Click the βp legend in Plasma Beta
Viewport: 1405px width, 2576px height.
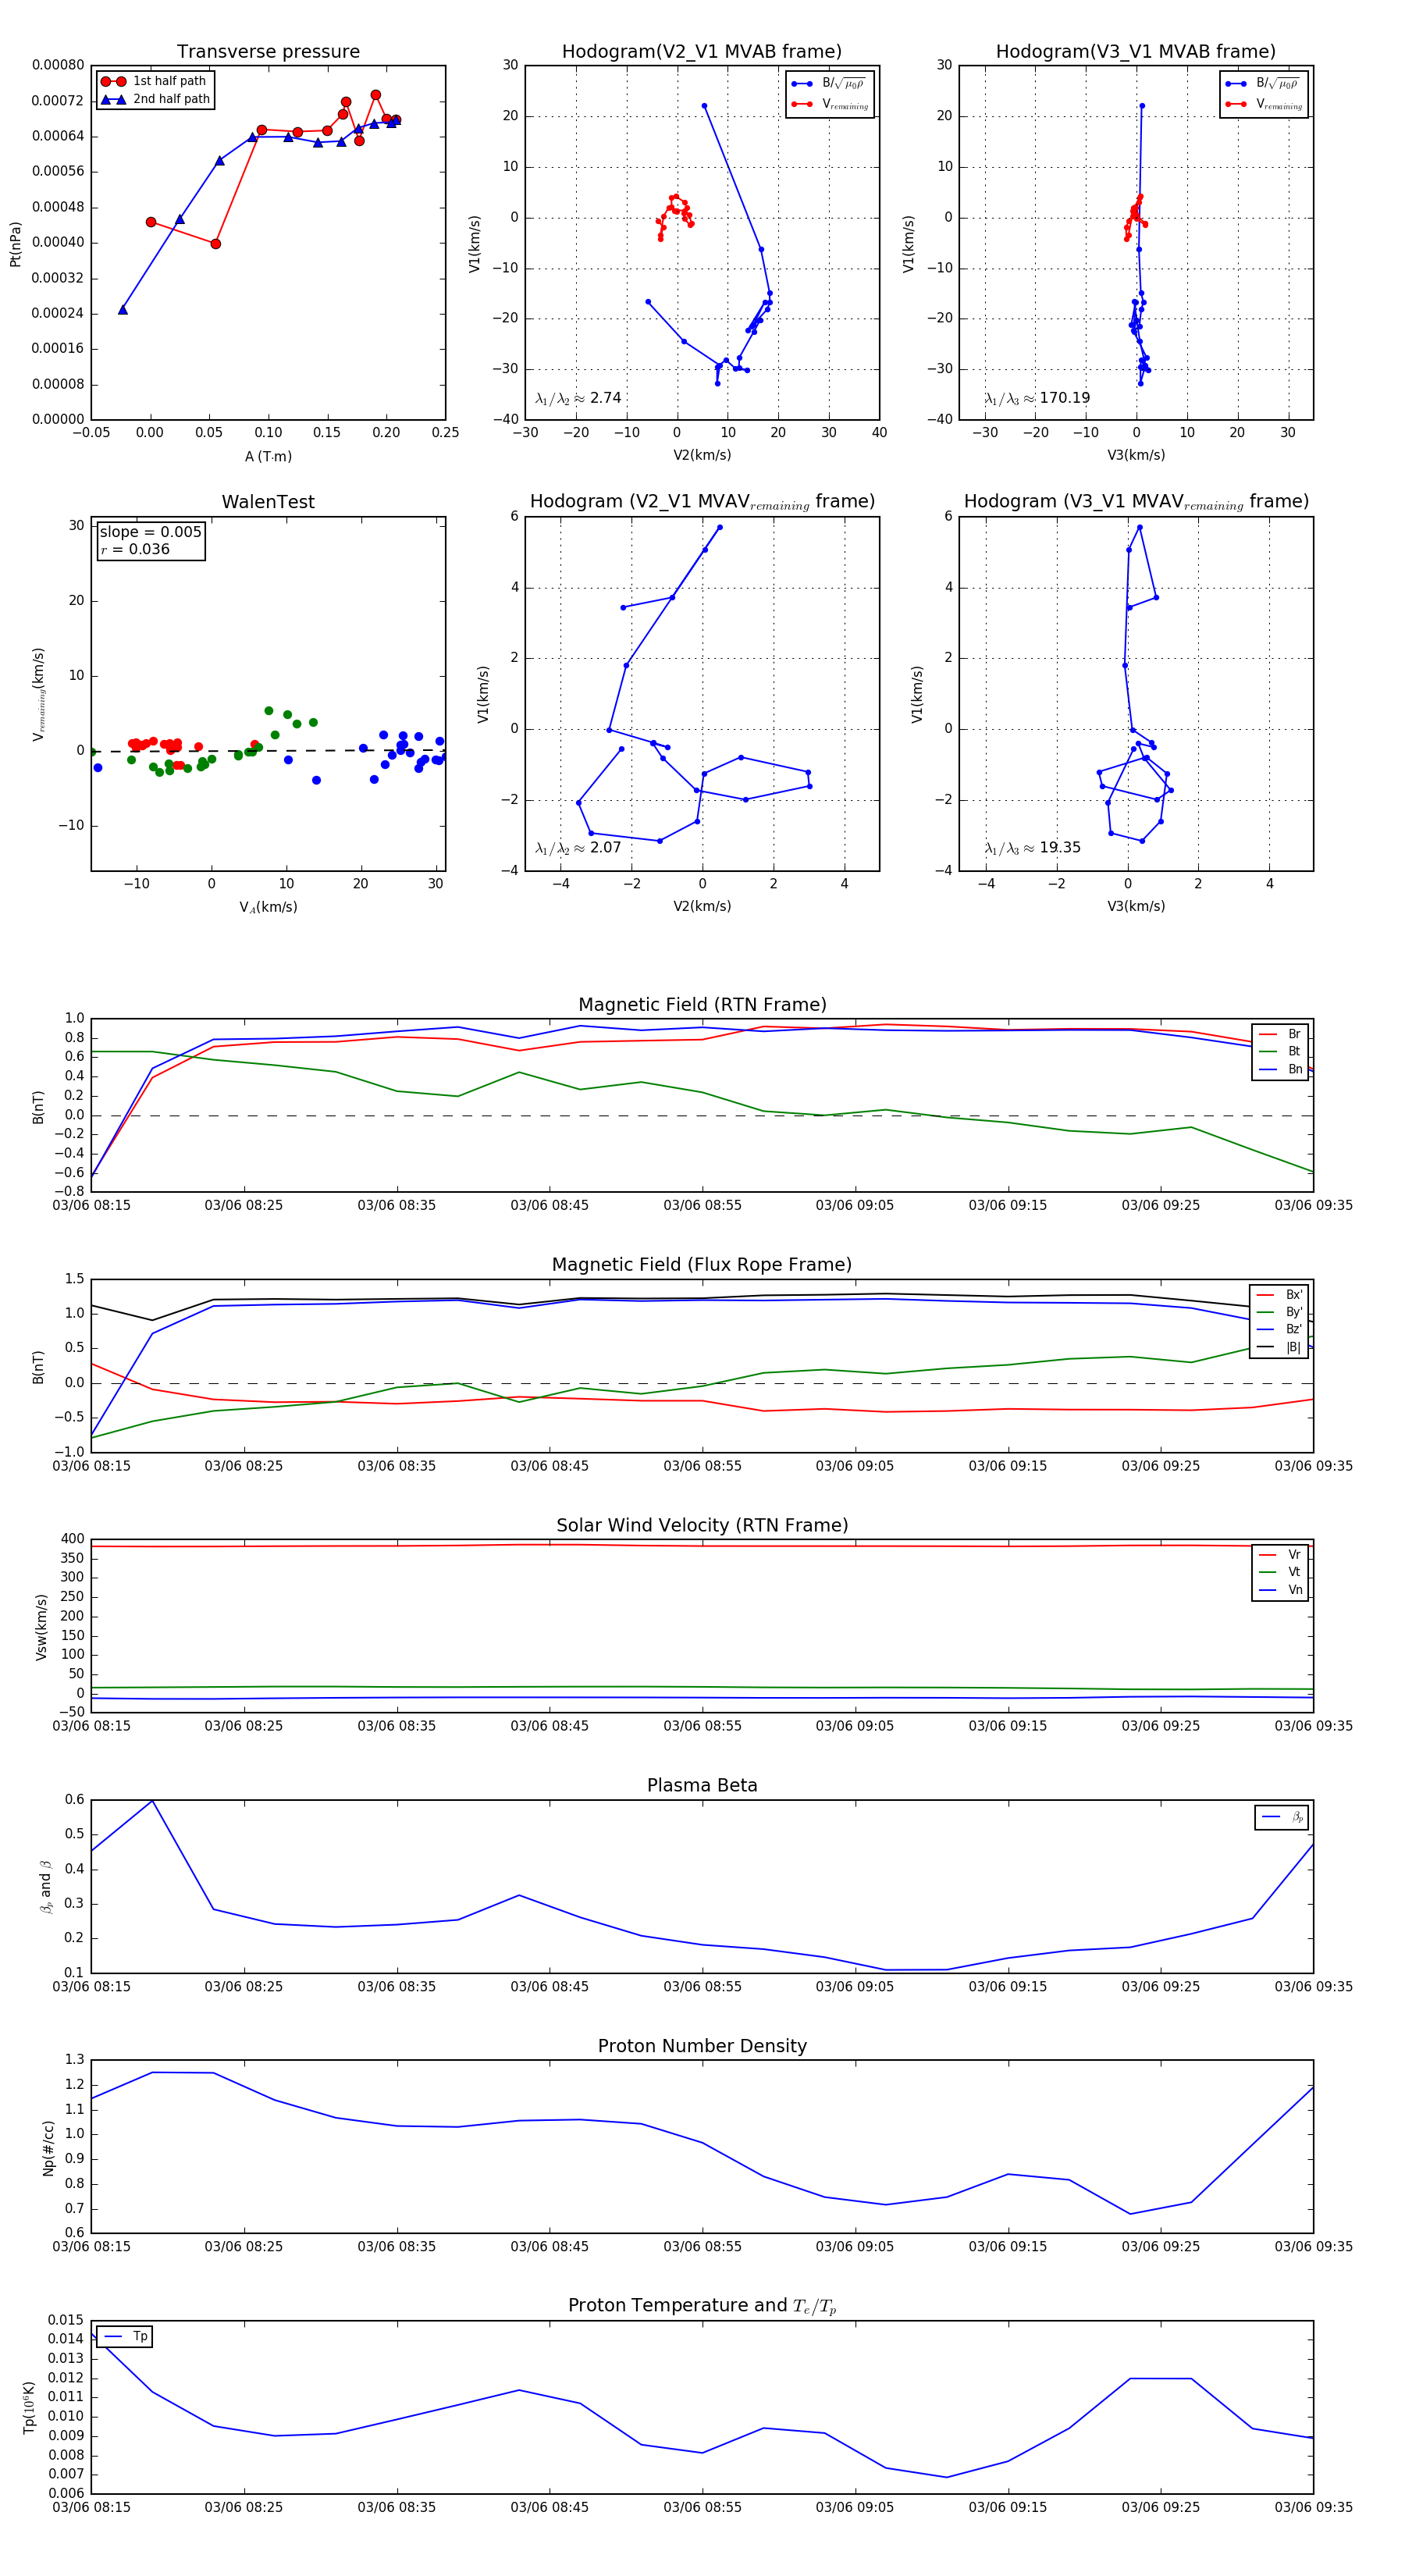click(x=1282, y=1817)
